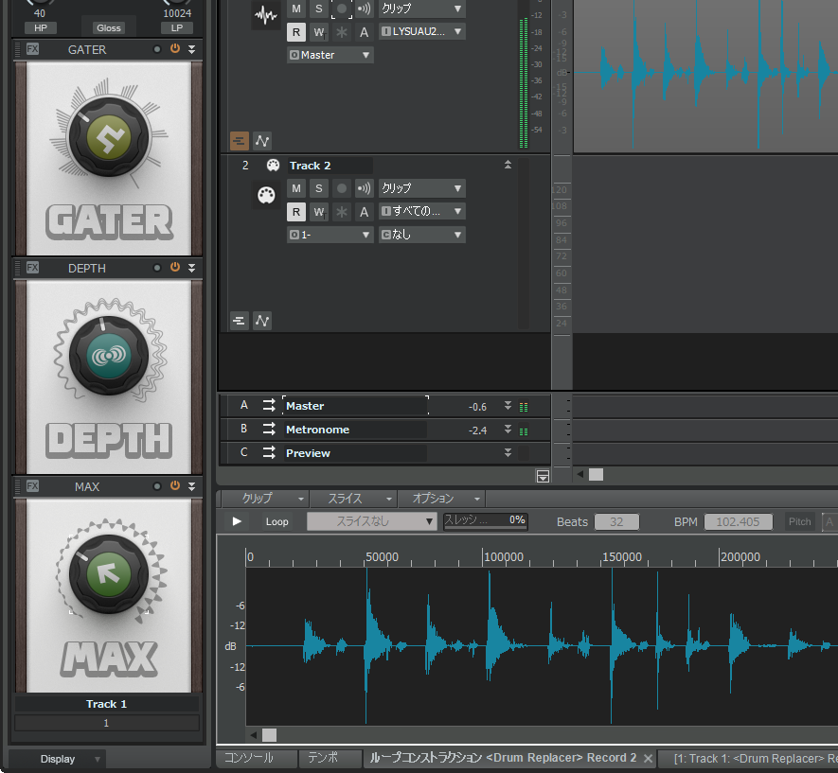Expand the Master bus strip
The width and height of the screenshot is (838, 773).
pyautogui.click(x=508, y=406)
